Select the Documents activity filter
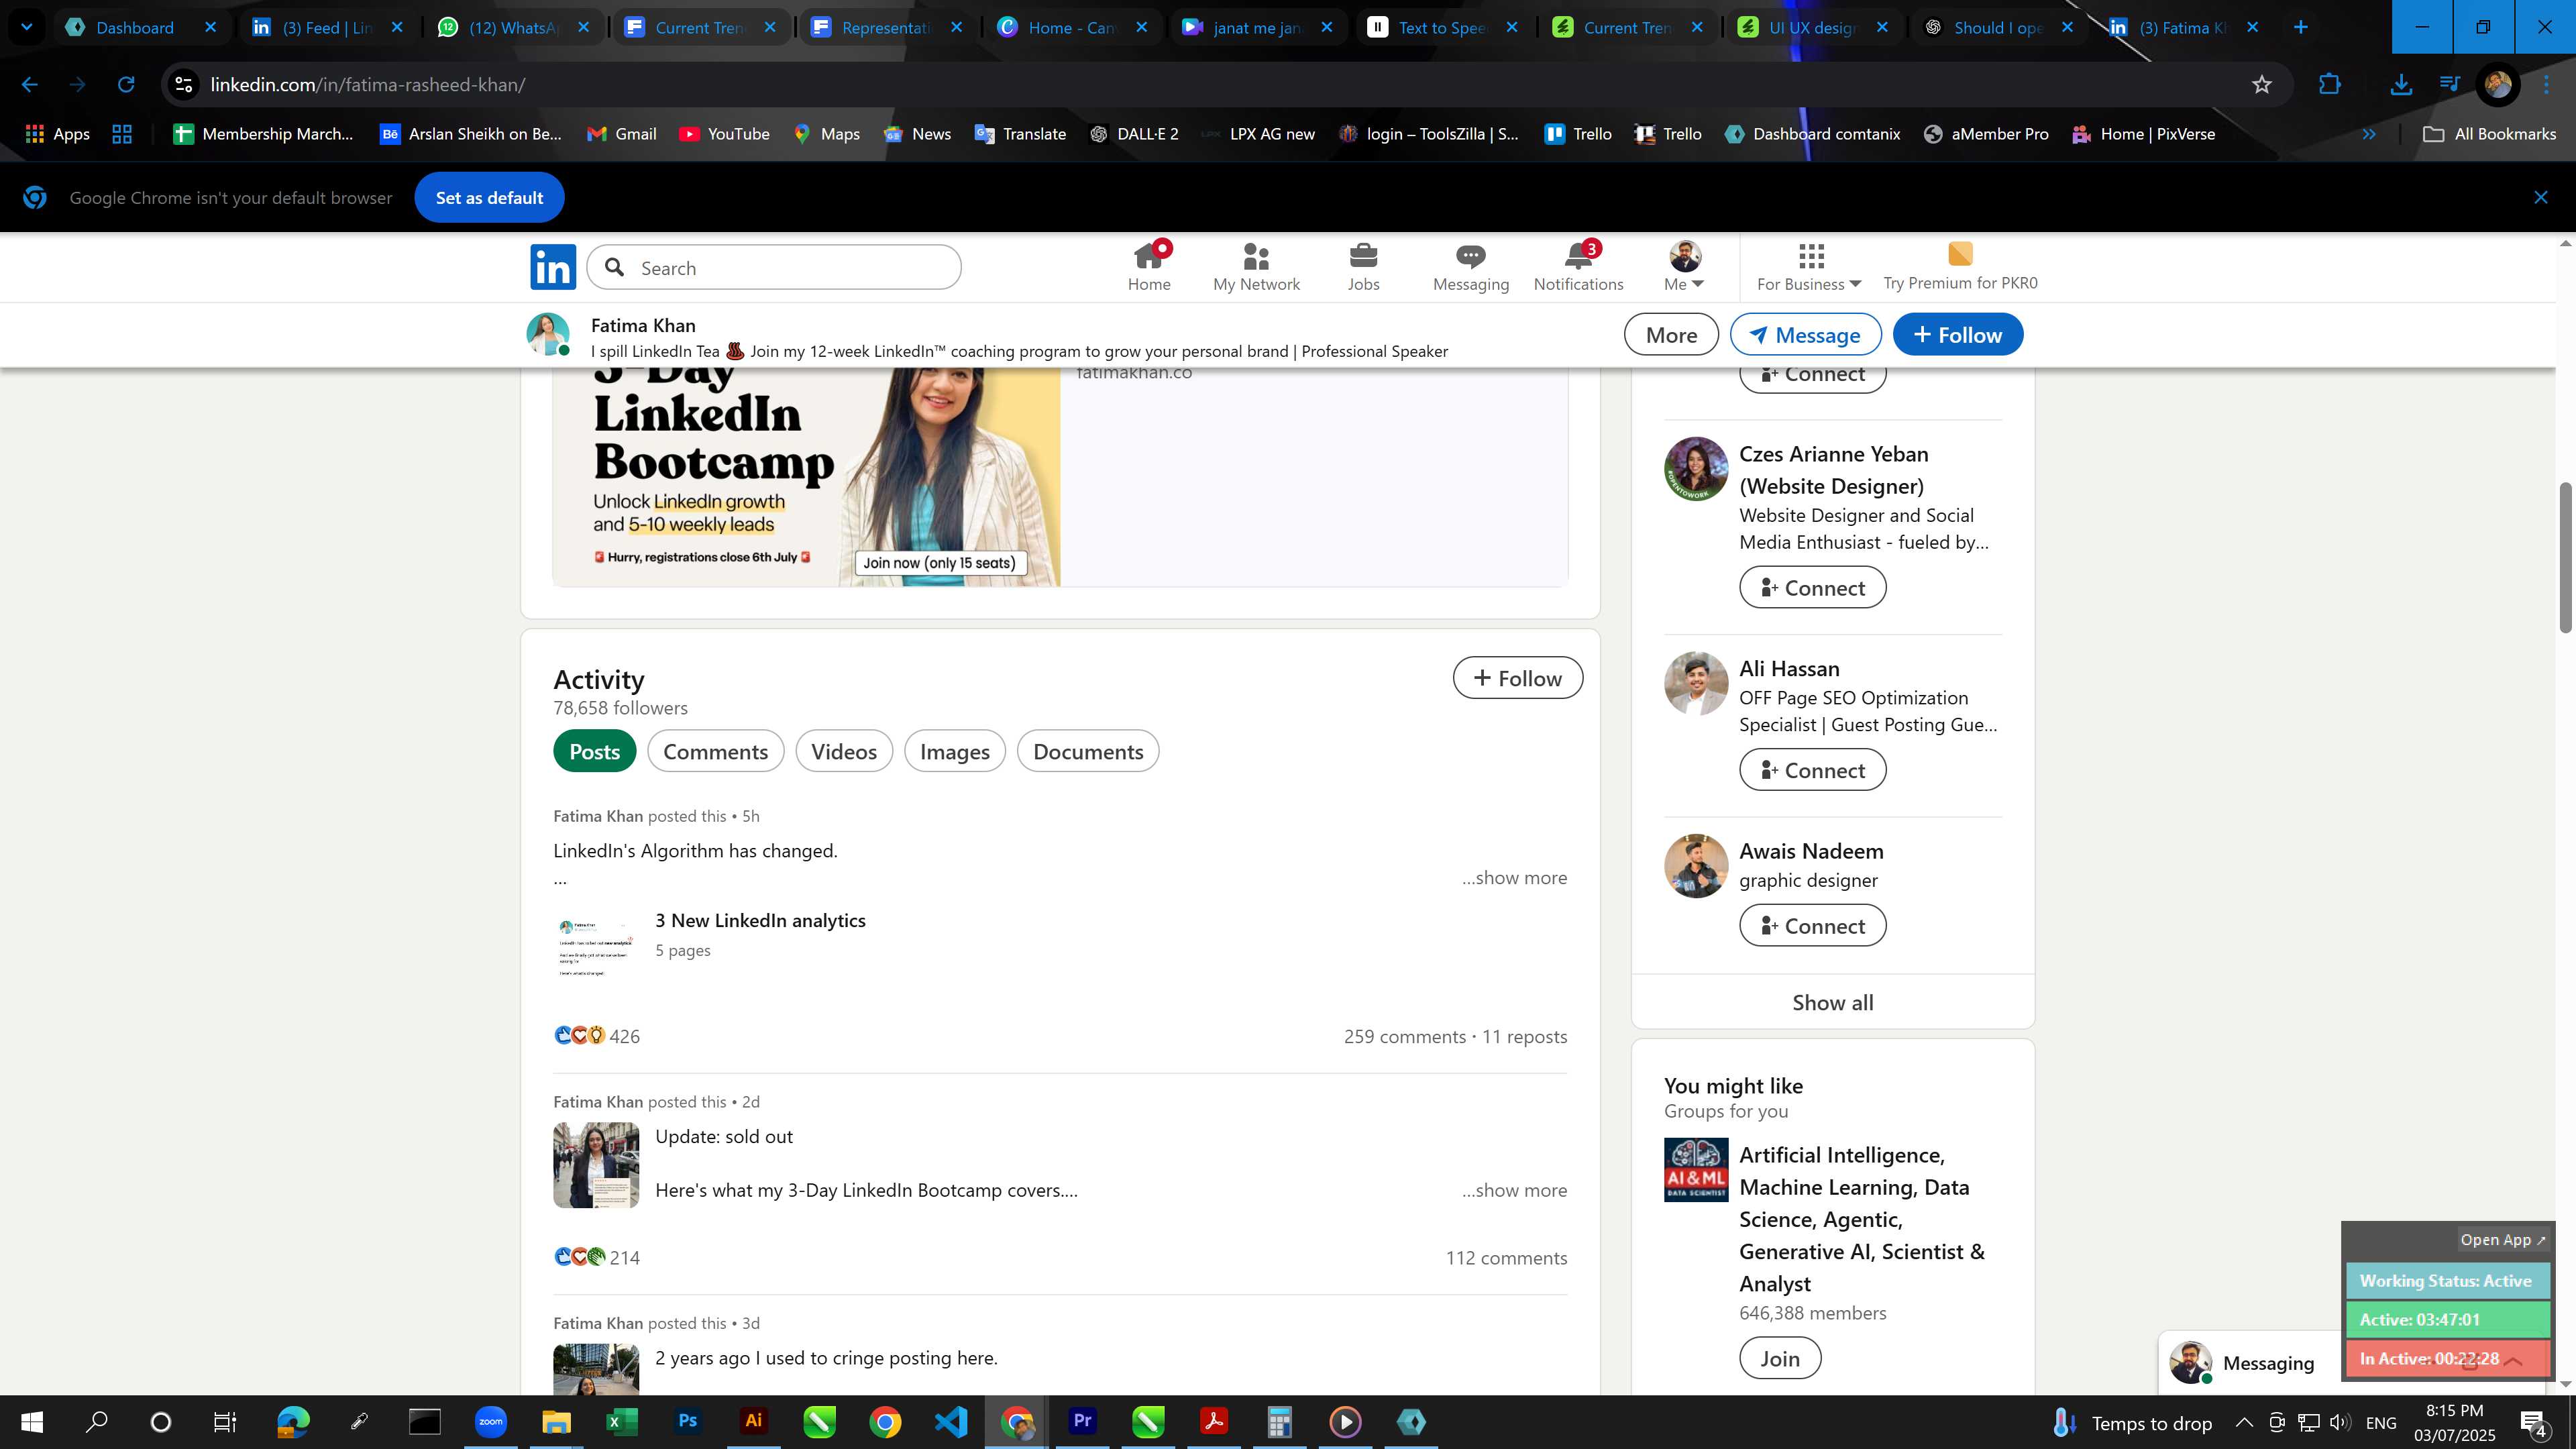The image size is (2576, 1449). 1087,751
